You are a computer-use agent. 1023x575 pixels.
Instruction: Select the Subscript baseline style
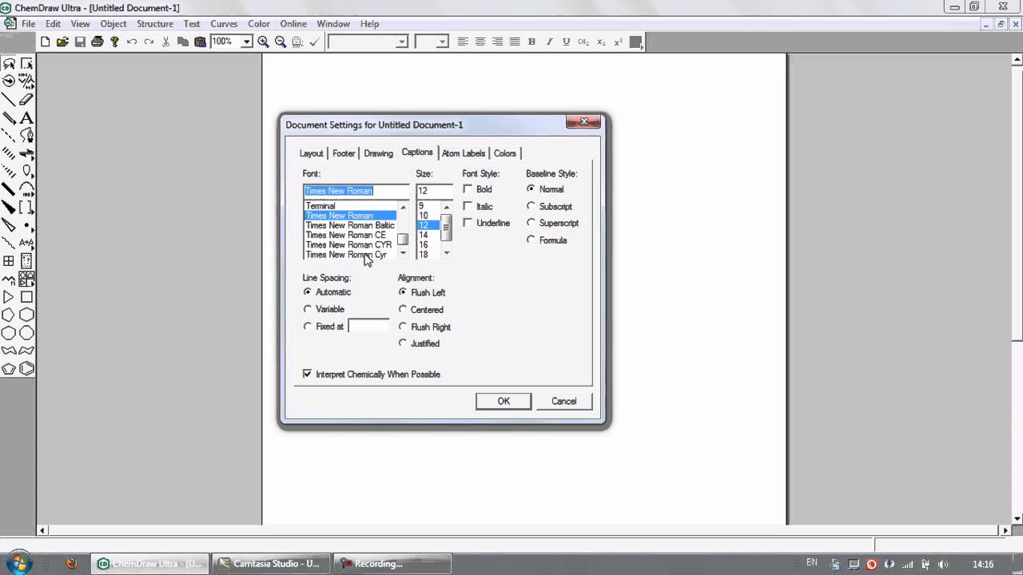[531, 206]
